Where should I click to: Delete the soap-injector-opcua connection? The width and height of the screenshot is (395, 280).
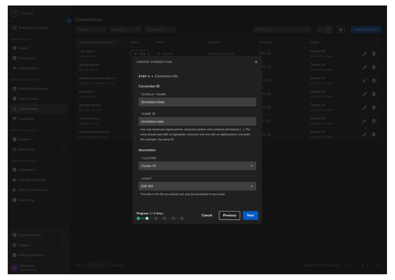[x=374, y=134]
